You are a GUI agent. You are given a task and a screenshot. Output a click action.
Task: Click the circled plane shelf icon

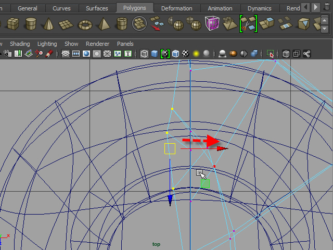click(x=139, y=23)
